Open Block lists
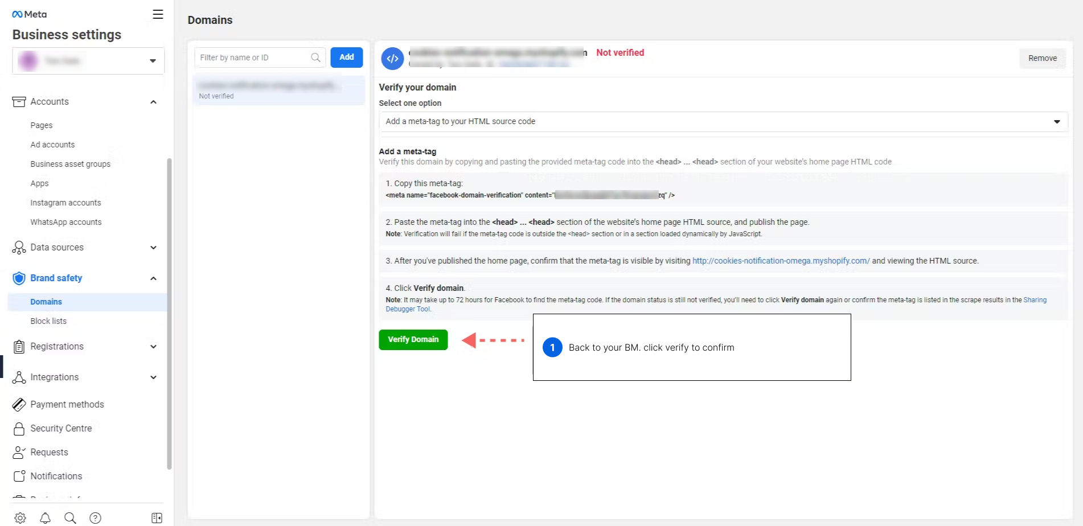This screenshot has width=1083, height=526. point(48,321)
